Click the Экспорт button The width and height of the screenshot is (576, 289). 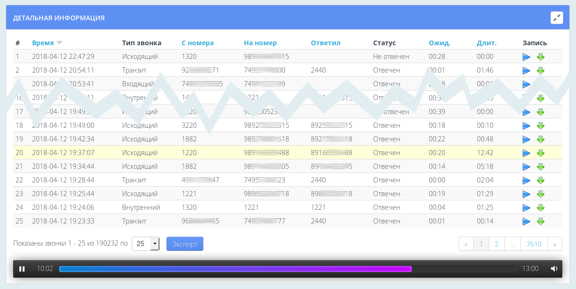pyautogui.click(x=184, y=244)
